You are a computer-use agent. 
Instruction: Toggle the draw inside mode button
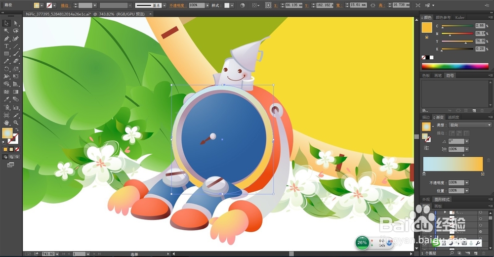click(x=17, y=157)
